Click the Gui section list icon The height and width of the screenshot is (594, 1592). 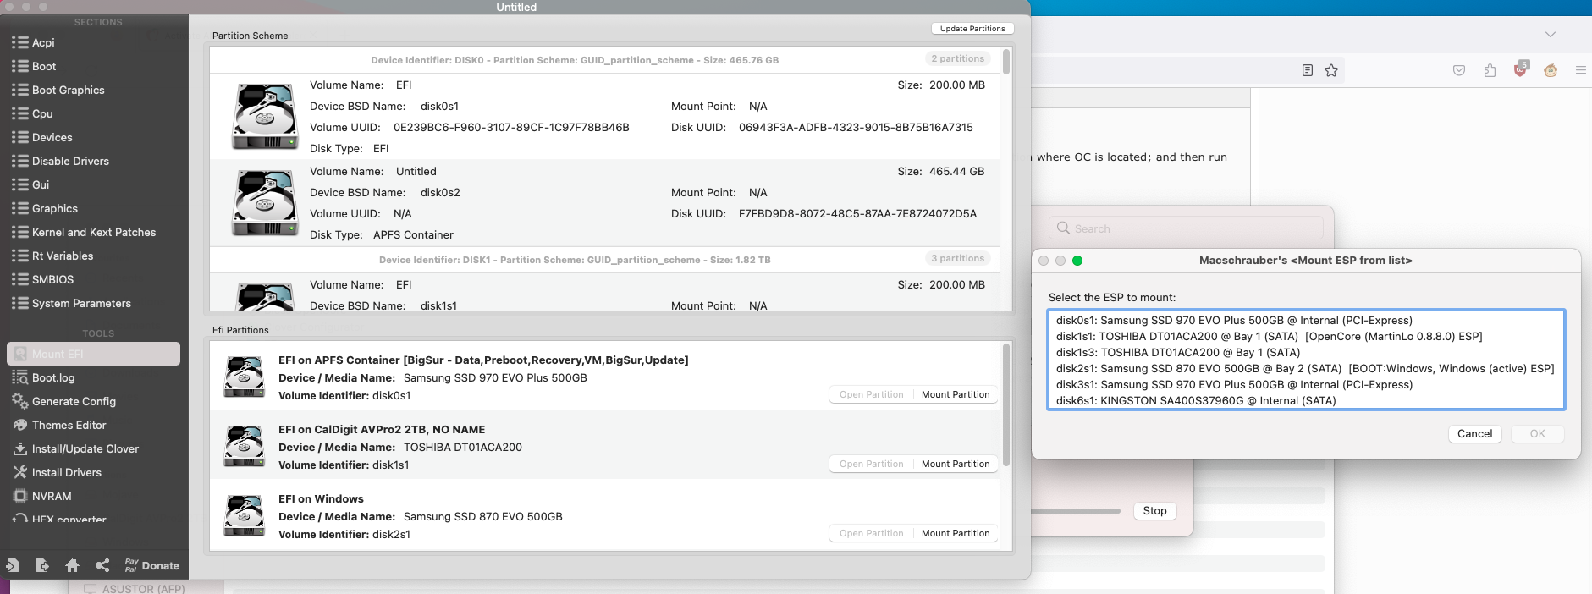click(x=20, y=184)
